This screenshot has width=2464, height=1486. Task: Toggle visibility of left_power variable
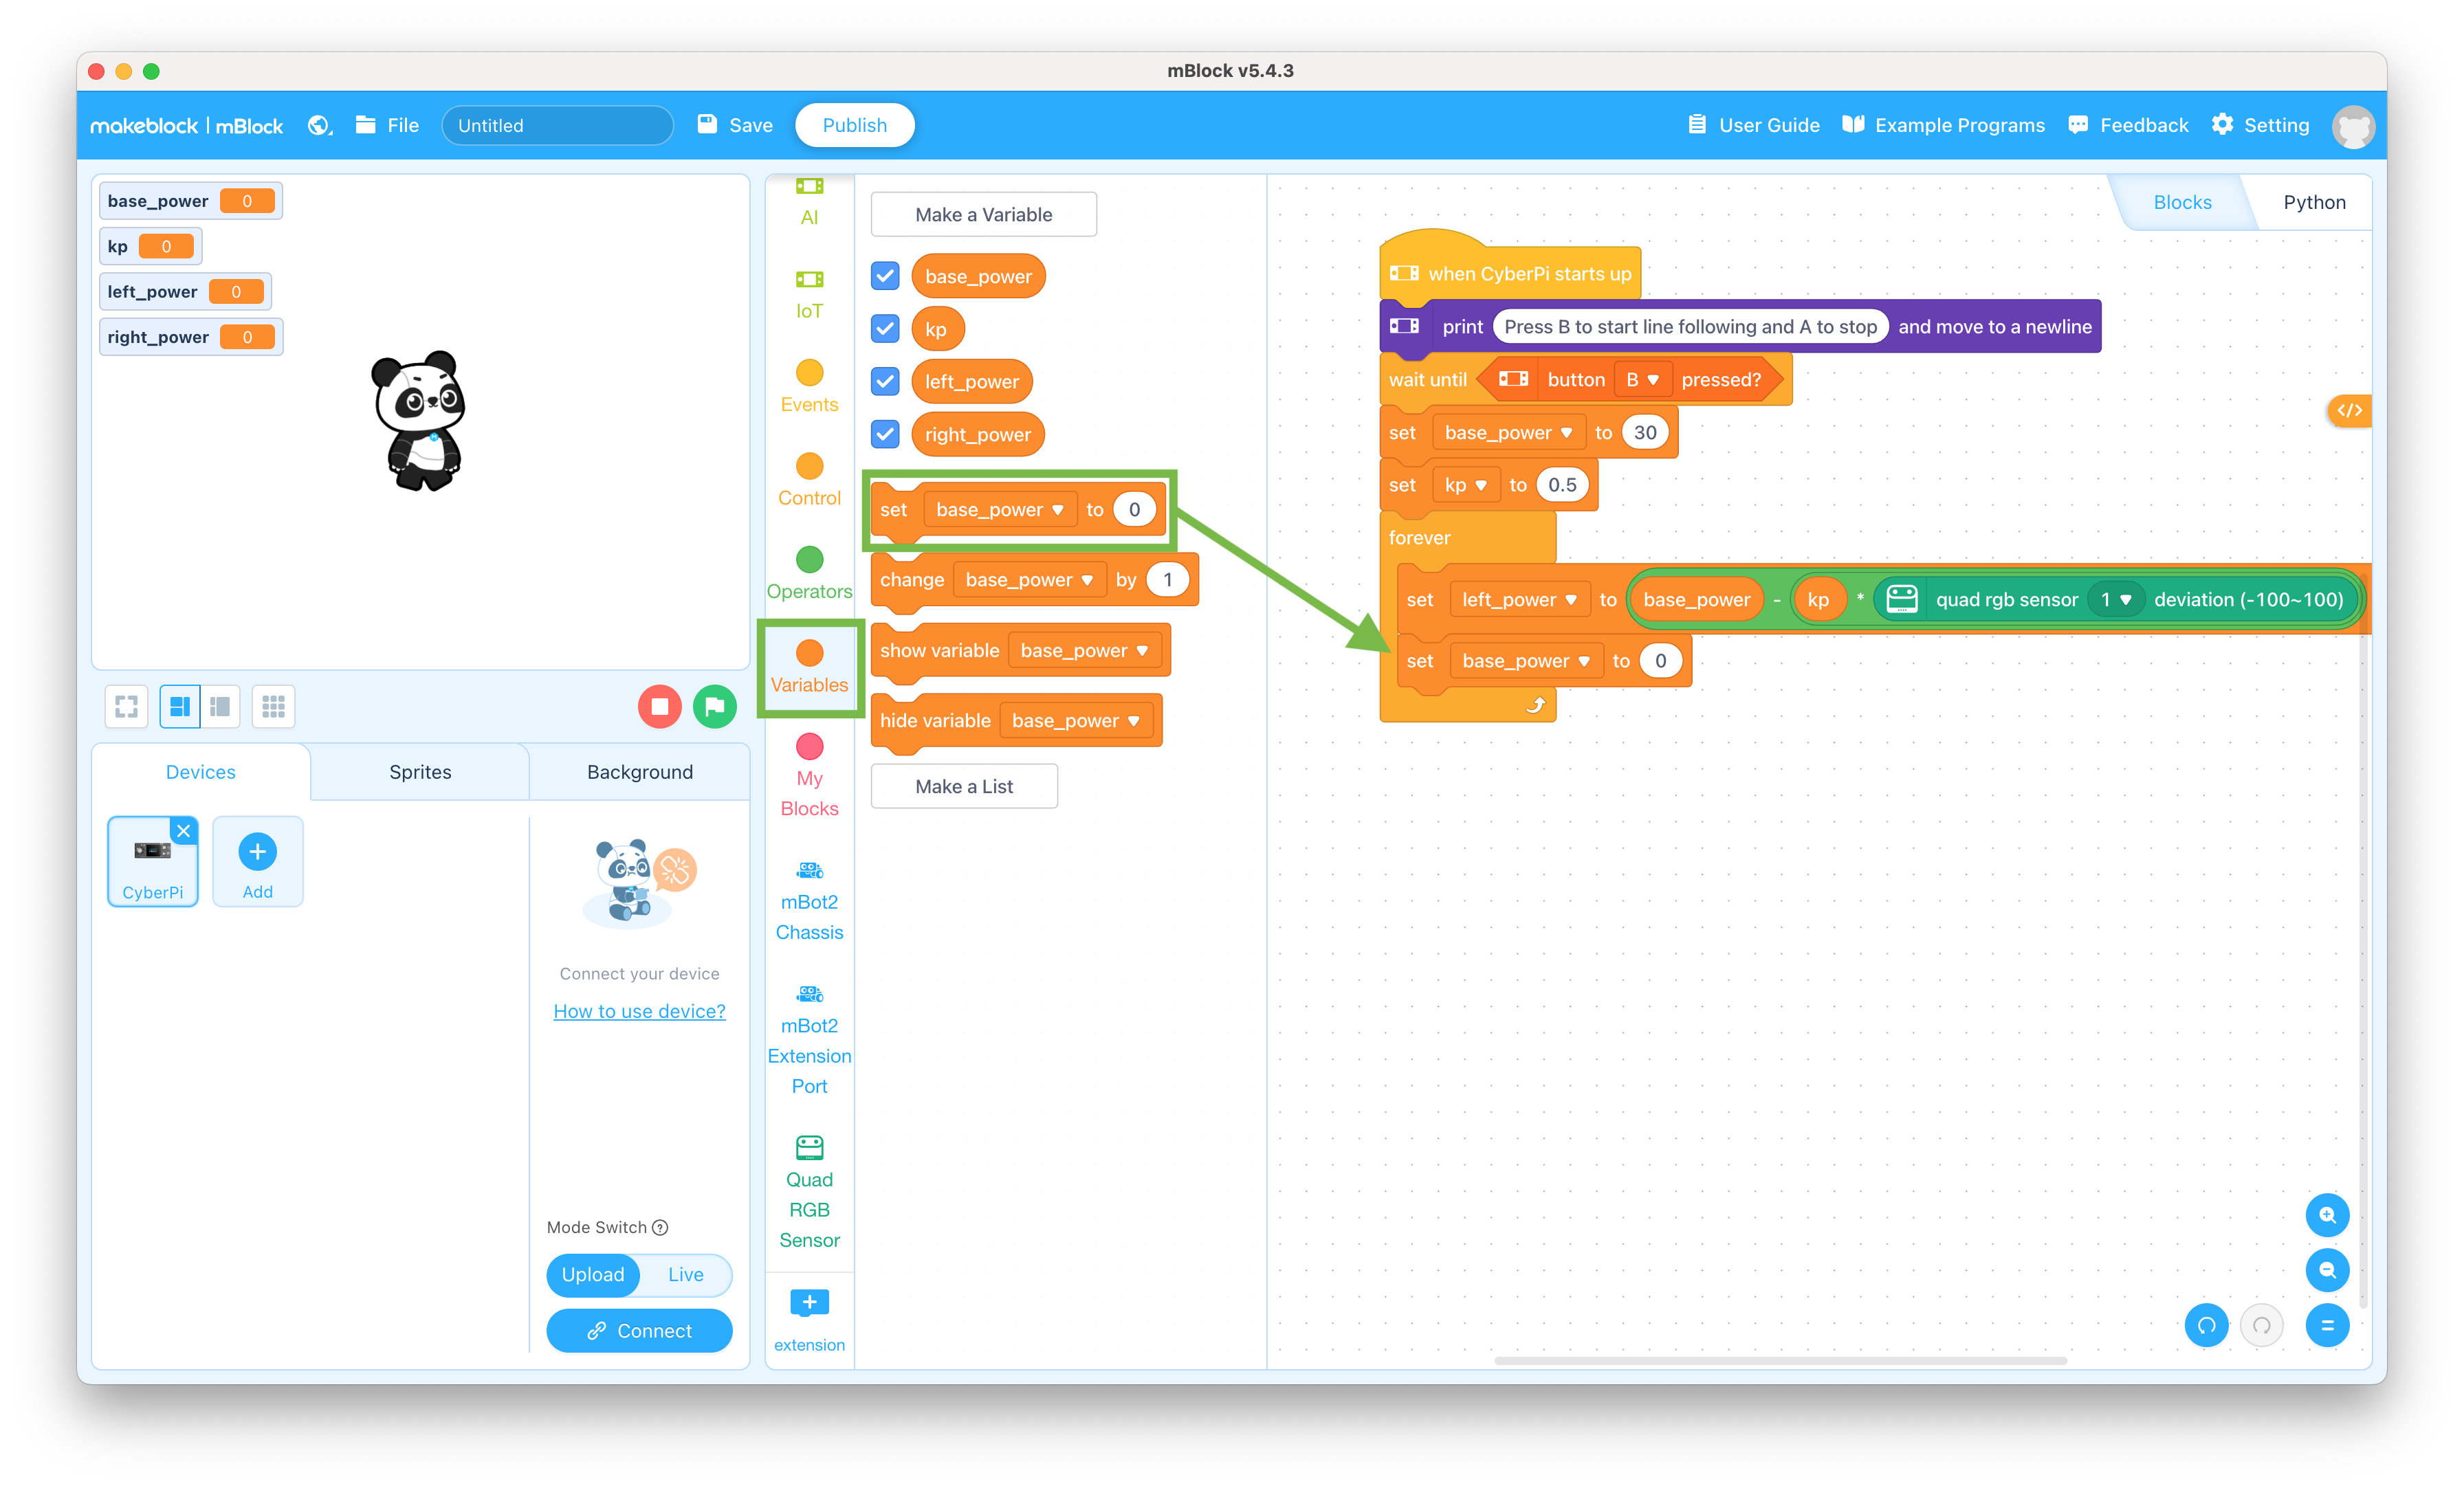point(887,381)
